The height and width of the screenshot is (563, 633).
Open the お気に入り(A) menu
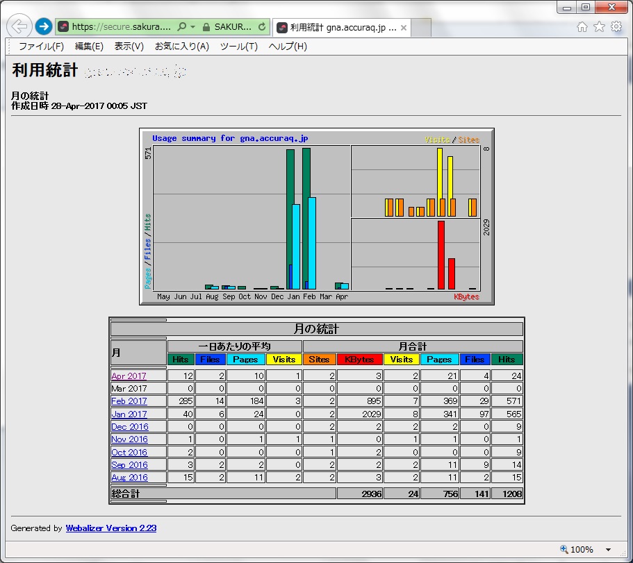tap(181, 47)
